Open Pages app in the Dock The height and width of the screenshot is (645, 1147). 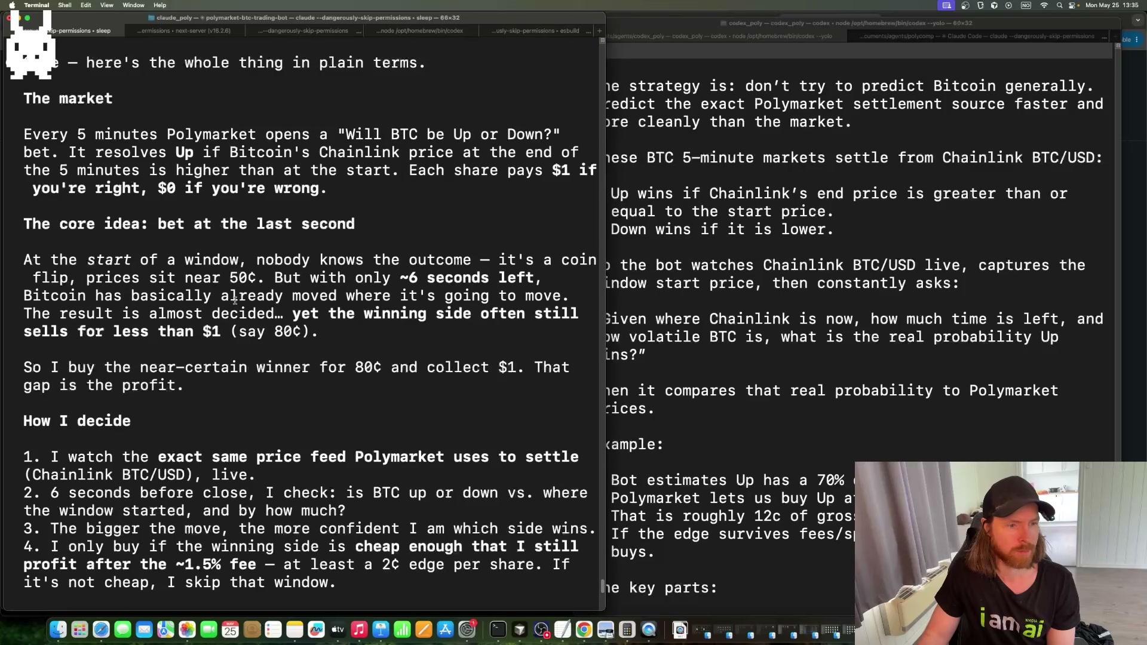tap(424, 629)
